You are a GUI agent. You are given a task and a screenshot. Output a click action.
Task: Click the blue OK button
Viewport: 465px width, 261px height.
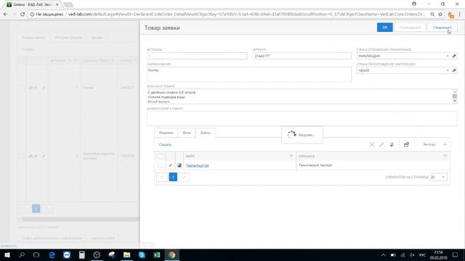click(x=384, y=28)
